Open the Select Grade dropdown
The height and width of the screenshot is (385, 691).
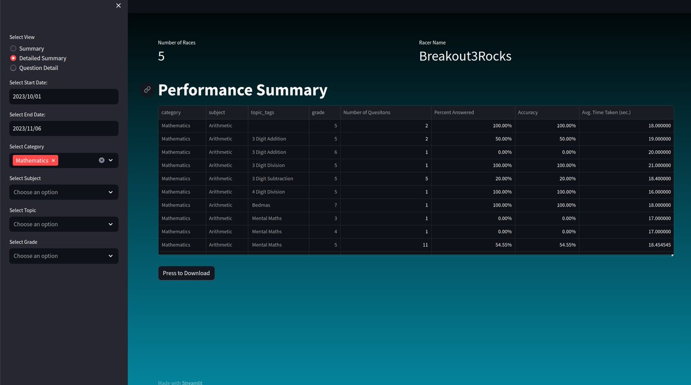(x=63, y=256)
